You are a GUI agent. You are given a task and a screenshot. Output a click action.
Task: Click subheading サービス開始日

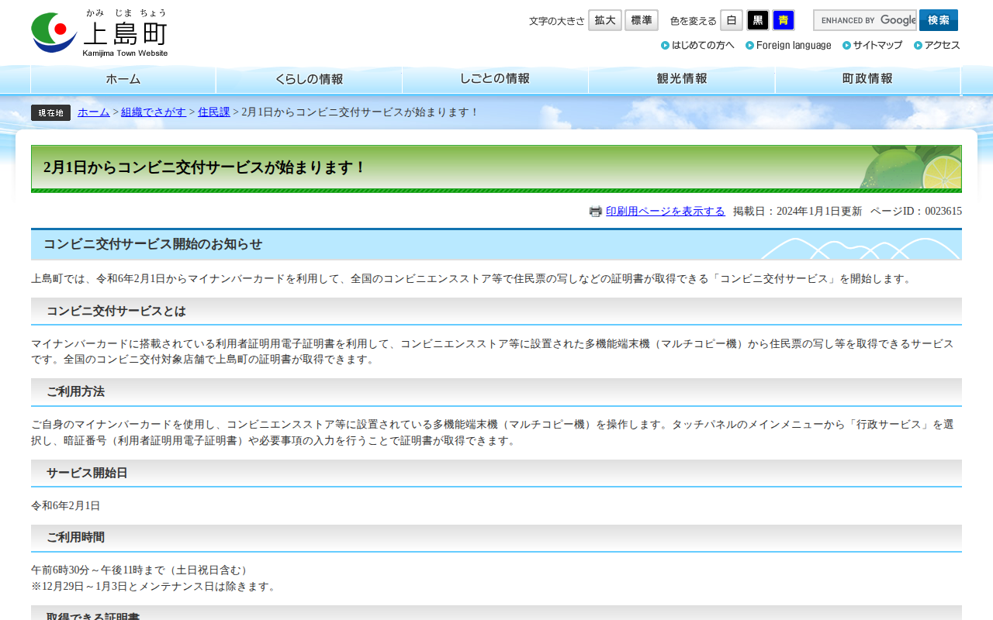[87, 474]
